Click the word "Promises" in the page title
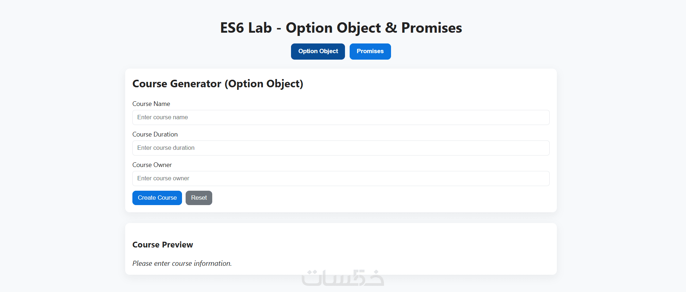The image size is (686, 292). click(431, 28)
